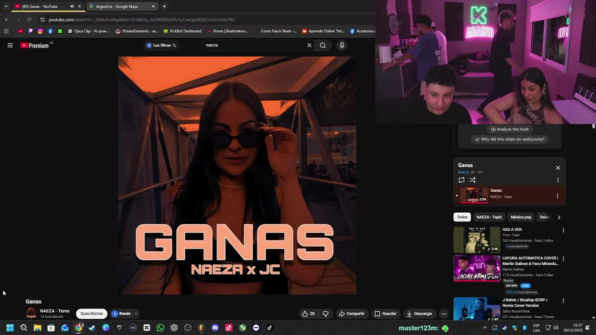The height and width of the screenshot is (335, 596).
Task: Open options for playlist item Ganas
Action: [x=557, y=196]
